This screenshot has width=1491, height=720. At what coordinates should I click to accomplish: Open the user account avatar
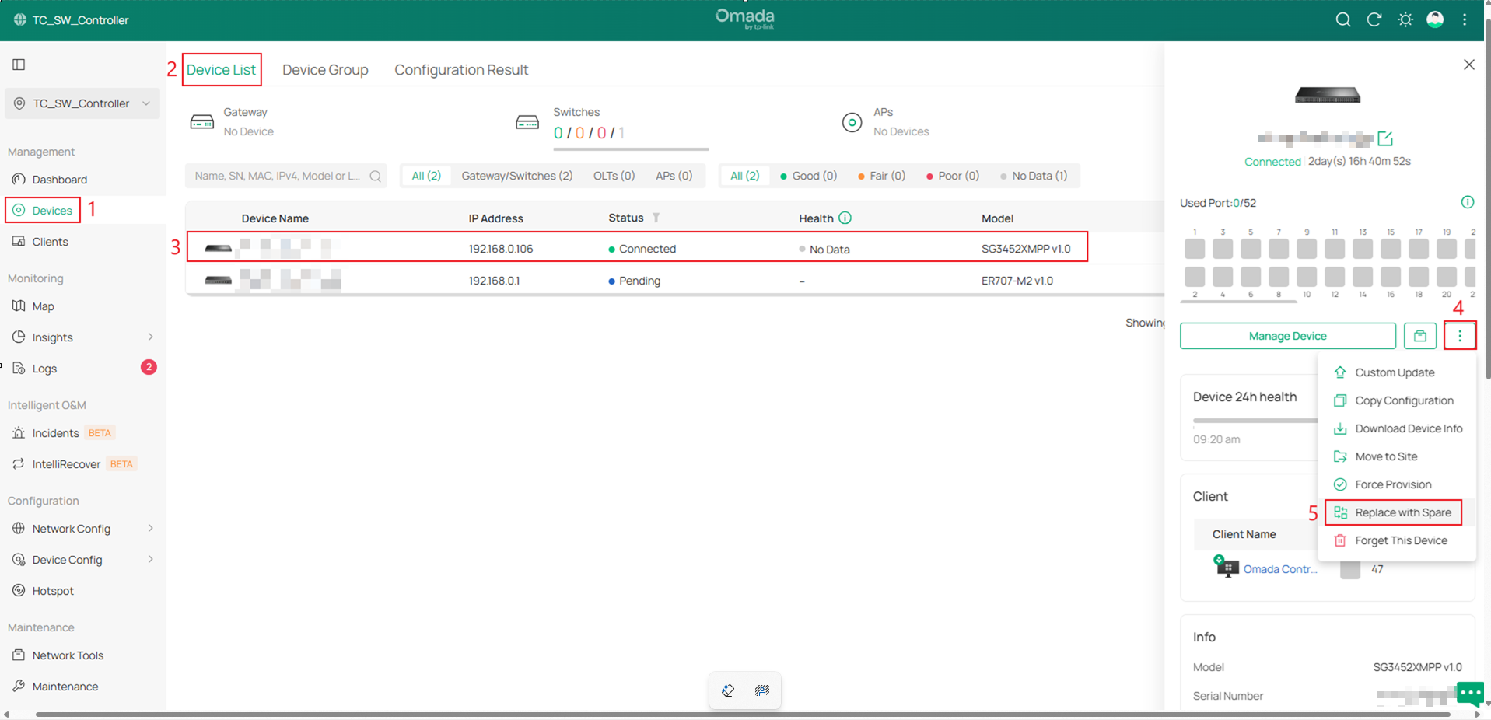[1435, 20]
